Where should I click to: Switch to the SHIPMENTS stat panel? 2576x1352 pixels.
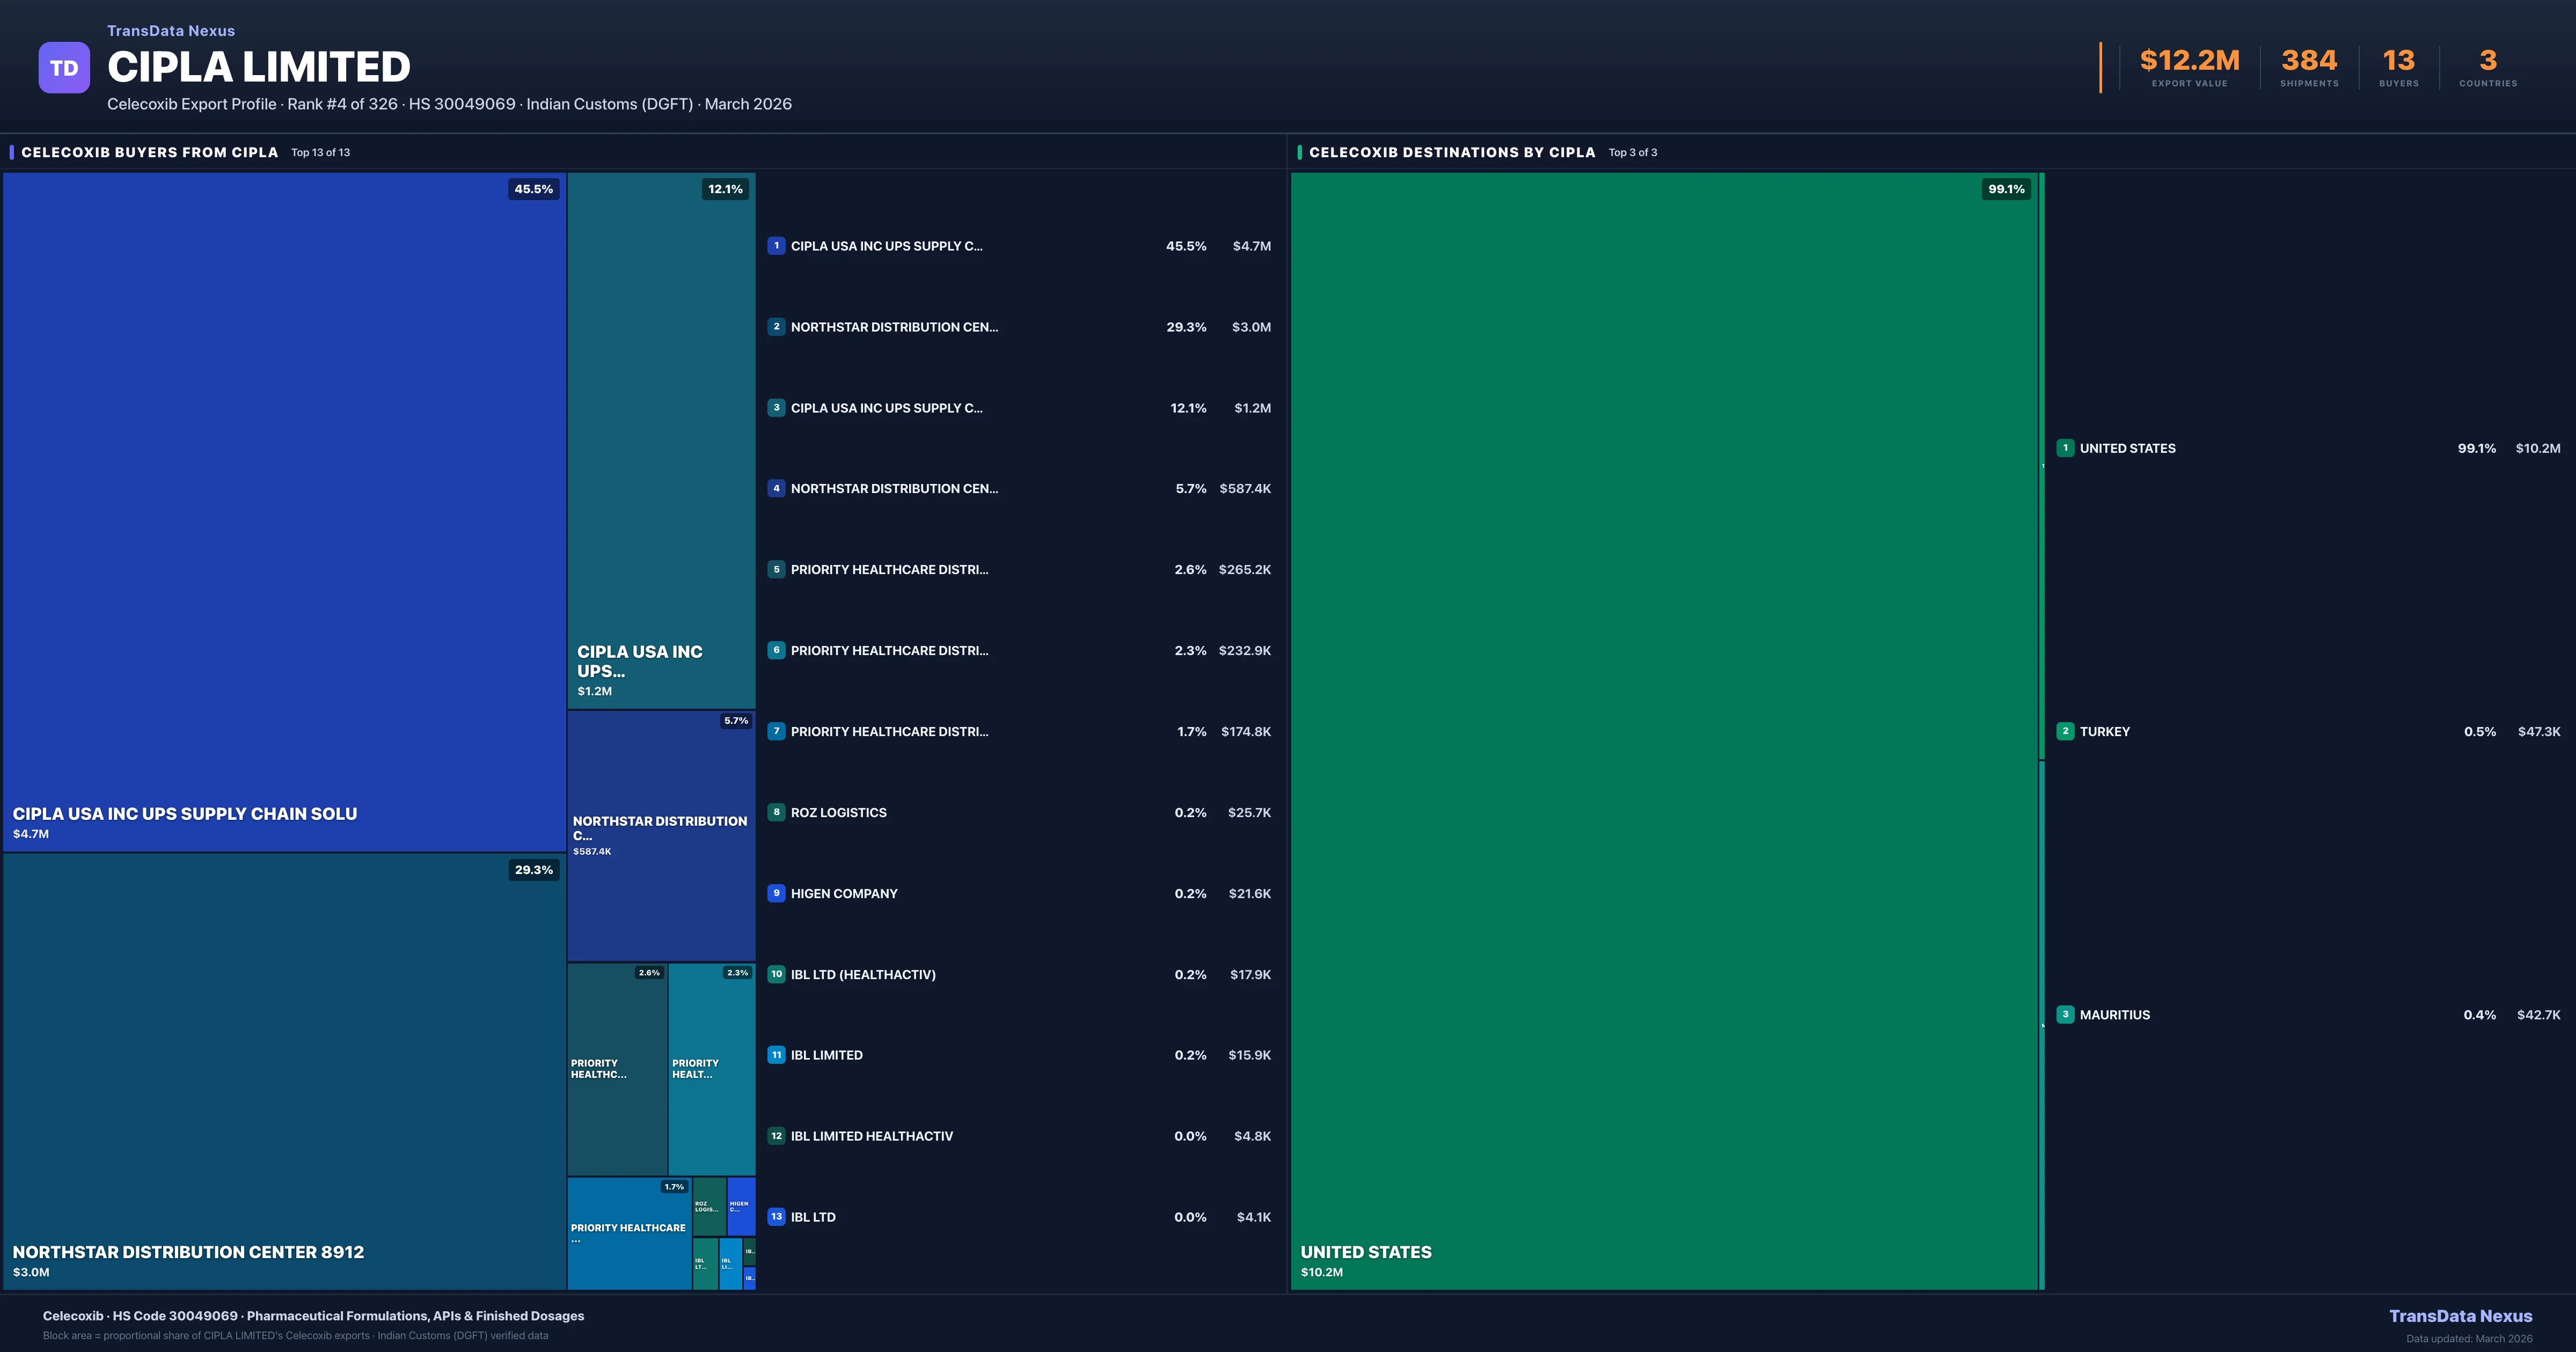[x=2310, y=67]
